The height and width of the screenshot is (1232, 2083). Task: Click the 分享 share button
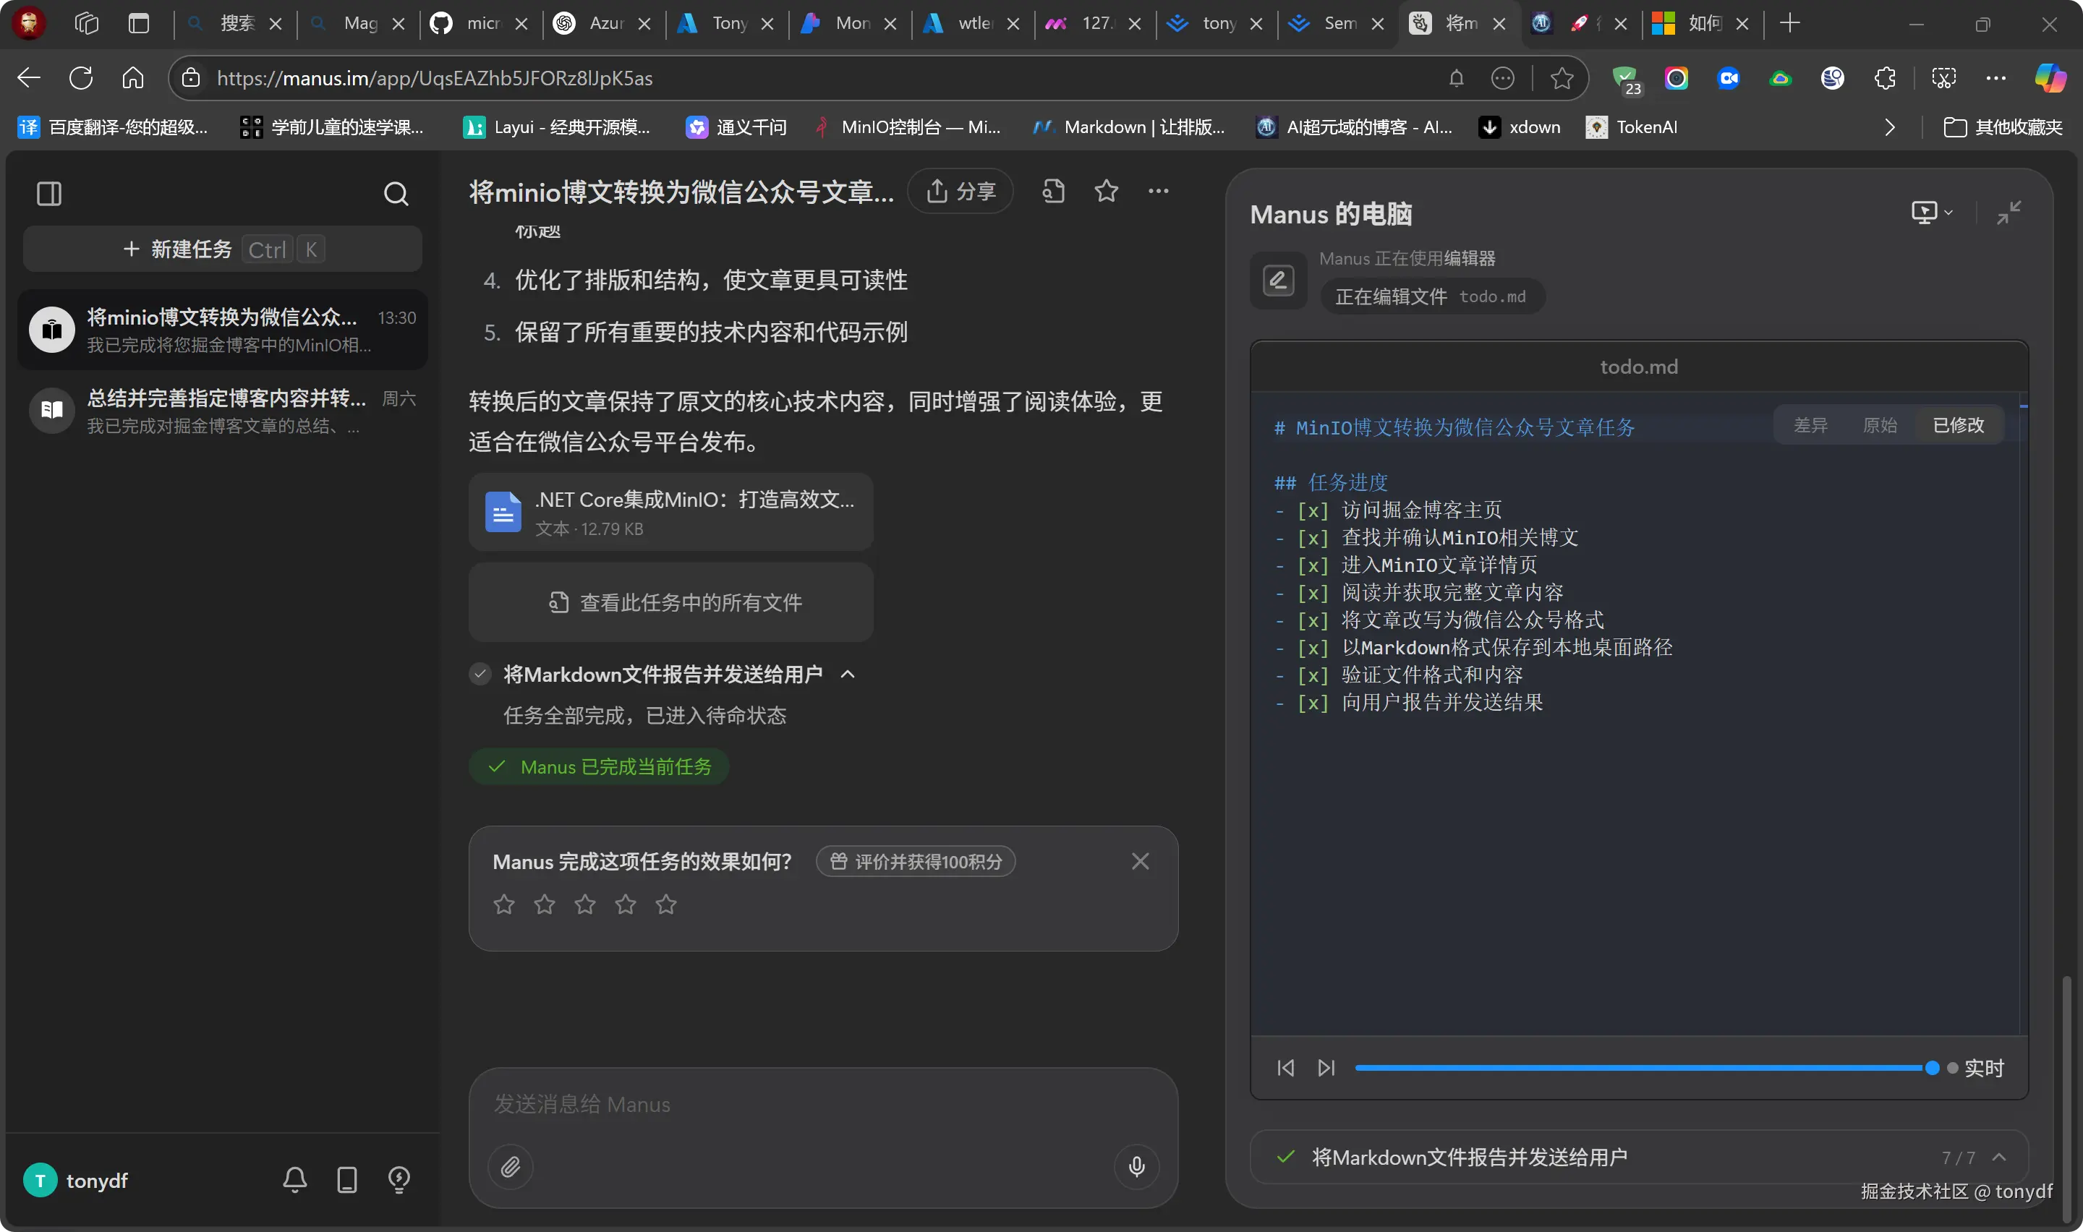pos(960,191)
